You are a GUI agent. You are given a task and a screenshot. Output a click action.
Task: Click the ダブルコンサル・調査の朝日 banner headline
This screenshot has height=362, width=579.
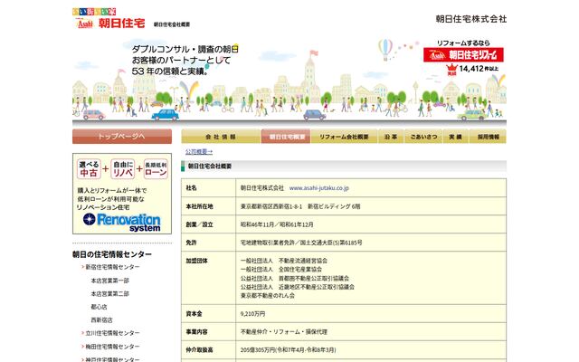click(185, 49)
